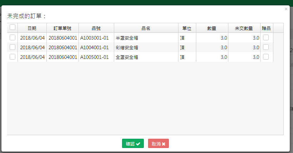Screen dimensions: 293x153
Task: Cancel the dialog with the 取消 button
Action: [158, 143]
